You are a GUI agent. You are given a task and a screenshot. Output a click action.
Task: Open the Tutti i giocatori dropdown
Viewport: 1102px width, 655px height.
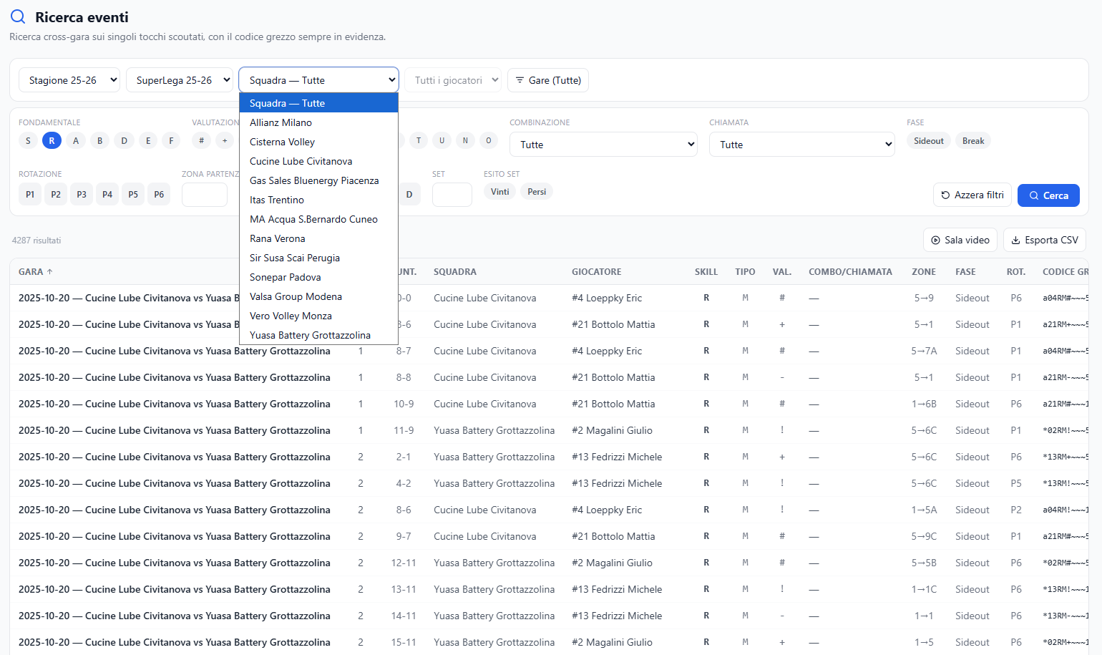pyautogui.click(x=453, y=80)
